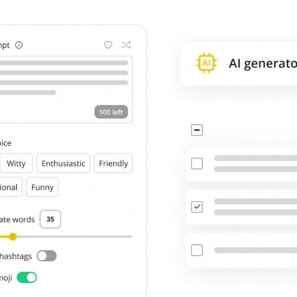Choose the Enthusiastic tone chip
This screenshot has height=297, width=297.
[63, 163]
